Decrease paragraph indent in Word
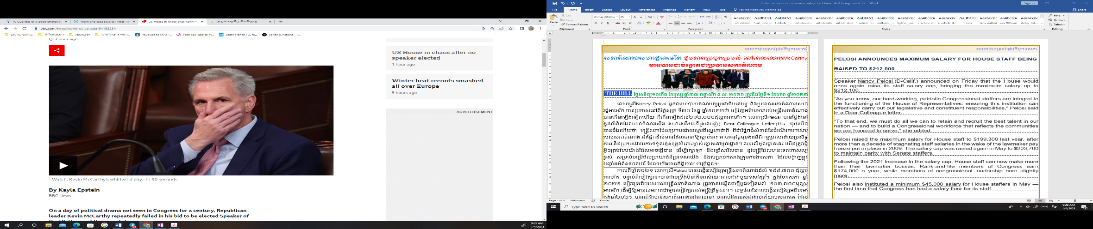1093x229 pixels. coord(702,17)
